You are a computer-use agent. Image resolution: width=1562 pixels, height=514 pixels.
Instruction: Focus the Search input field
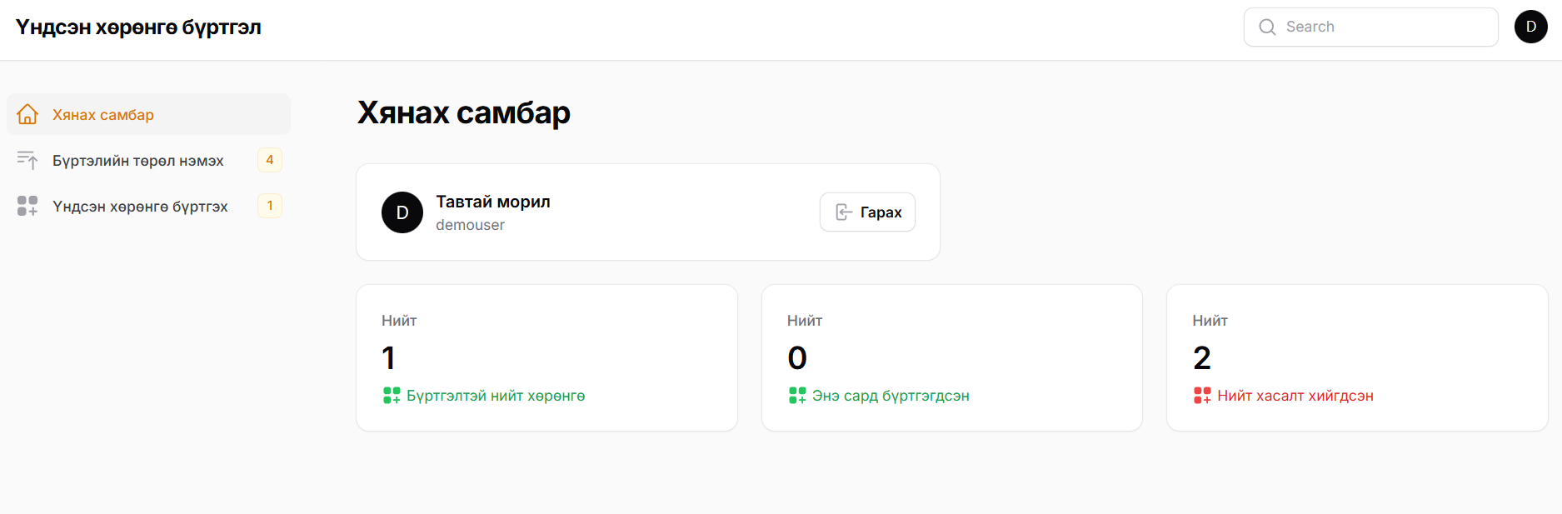1385,27
